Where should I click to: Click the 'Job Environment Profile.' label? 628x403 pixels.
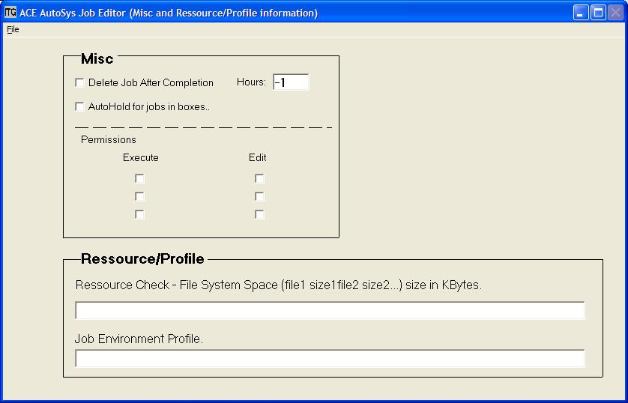tap(139, 339)
